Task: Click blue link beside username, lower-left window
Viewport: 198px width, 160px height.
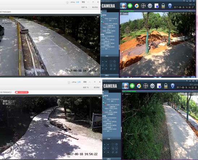Action: [79, 82]
